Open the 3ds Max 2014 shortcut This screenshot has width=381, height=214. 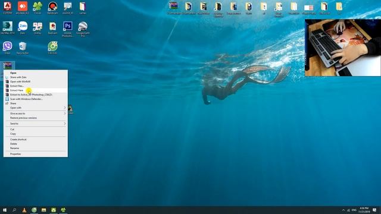pyautogui.click(x=8, y=28)
